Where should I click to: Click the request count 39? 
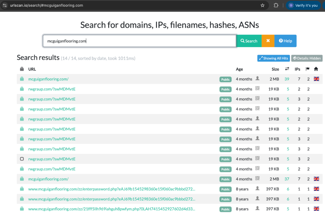(287, 79)
